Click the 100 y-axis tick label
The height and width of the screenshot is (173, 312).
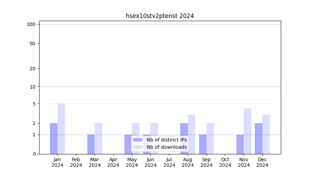31,24
